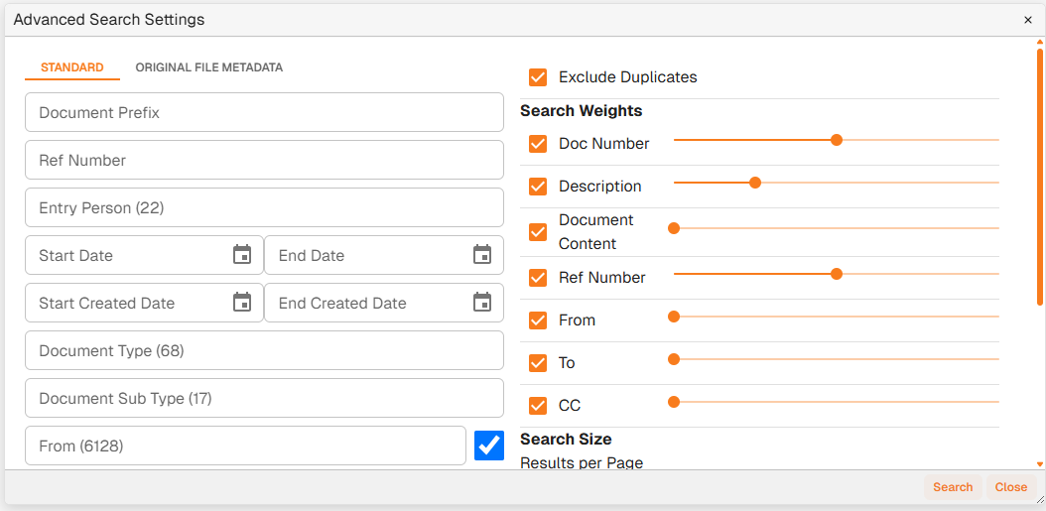Viewport: 1046px width, 511px height.
Task: Disable the Doc Number search weight
Action: pos(538,144)
